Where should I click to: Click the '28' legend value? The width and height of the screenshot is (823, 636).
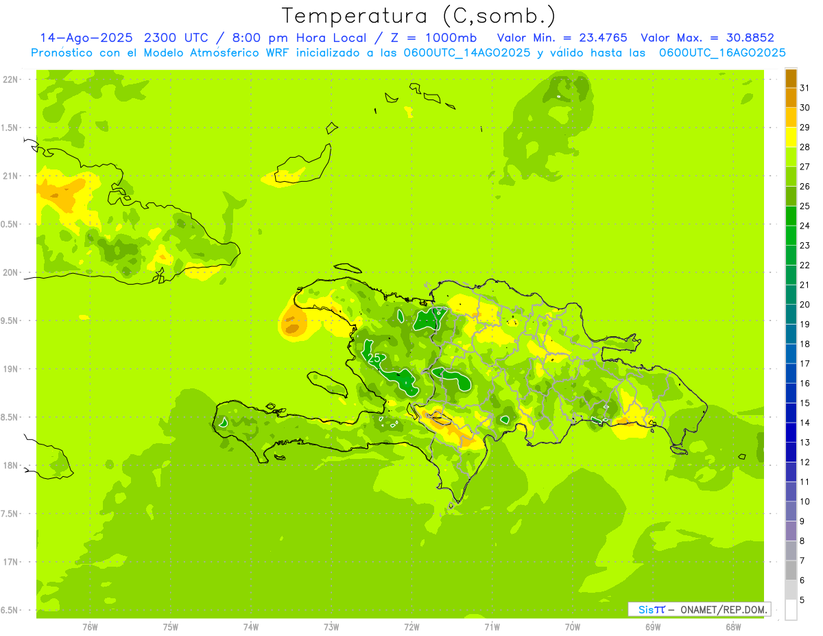point(805,147)
